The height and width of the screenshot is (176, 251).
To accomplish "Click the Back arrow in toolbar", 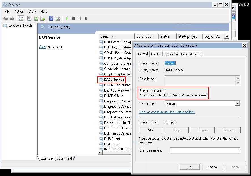I will tap(5, 19).
